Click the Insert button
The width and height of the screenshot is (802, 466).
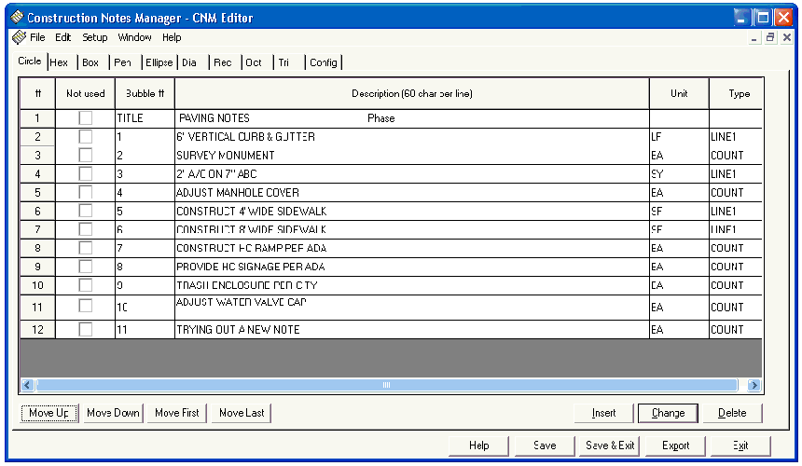(603, 413)
